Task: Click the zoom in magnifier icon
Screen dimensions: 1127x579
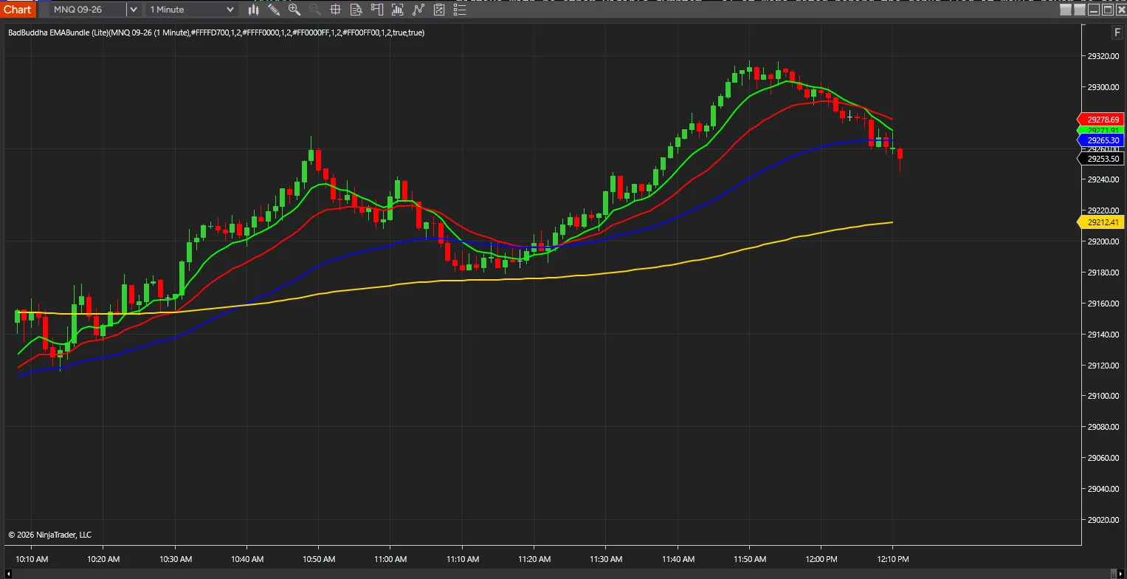Action: click(x=294, y=10)
